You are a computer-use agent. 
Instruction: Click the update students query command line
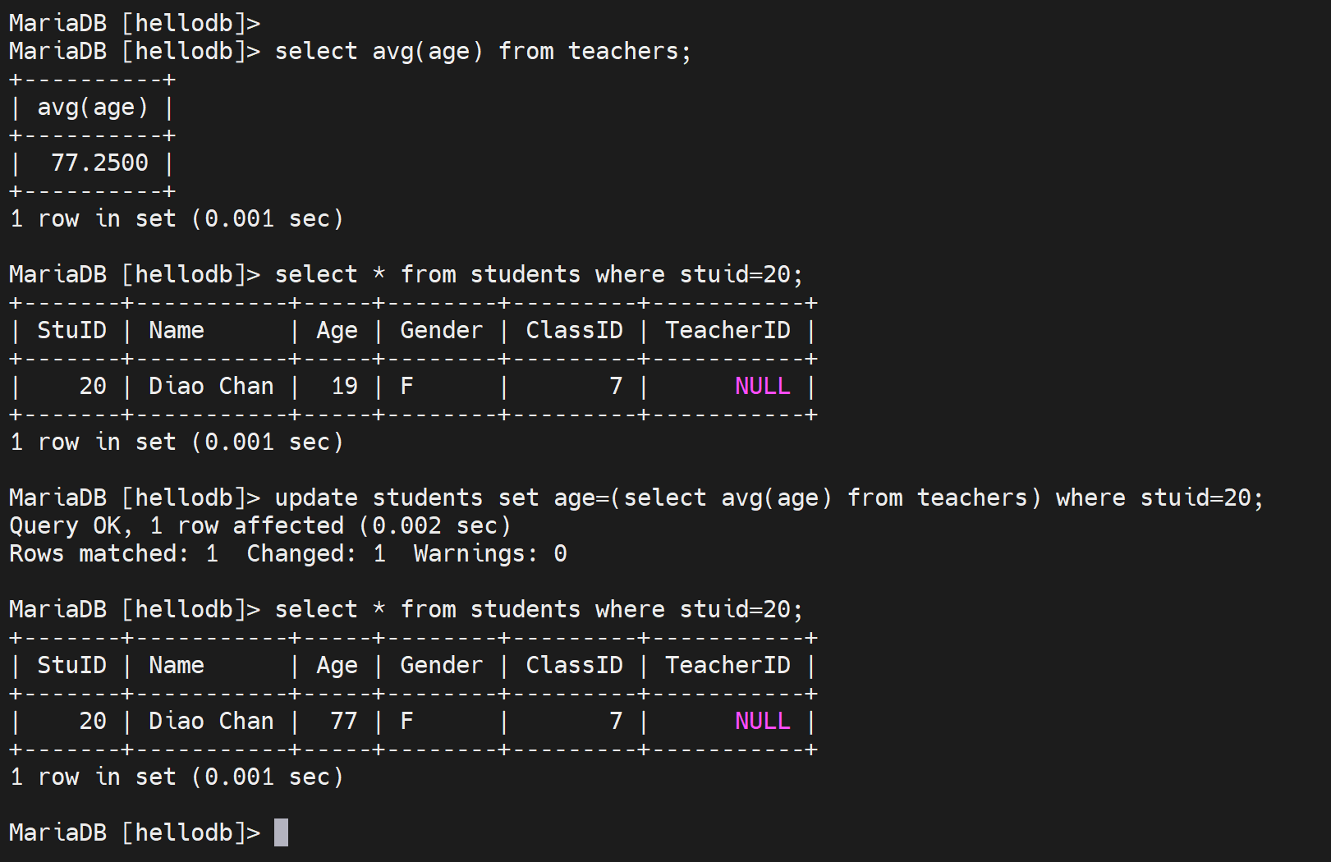tap(768, 497)
